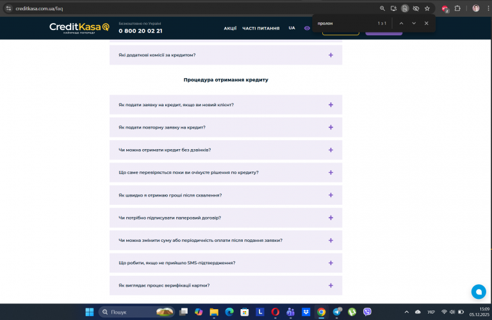Switch the УКР keyboard language indicator
The height and width of the screenshot is (320, 492).
tap(431, 312)
